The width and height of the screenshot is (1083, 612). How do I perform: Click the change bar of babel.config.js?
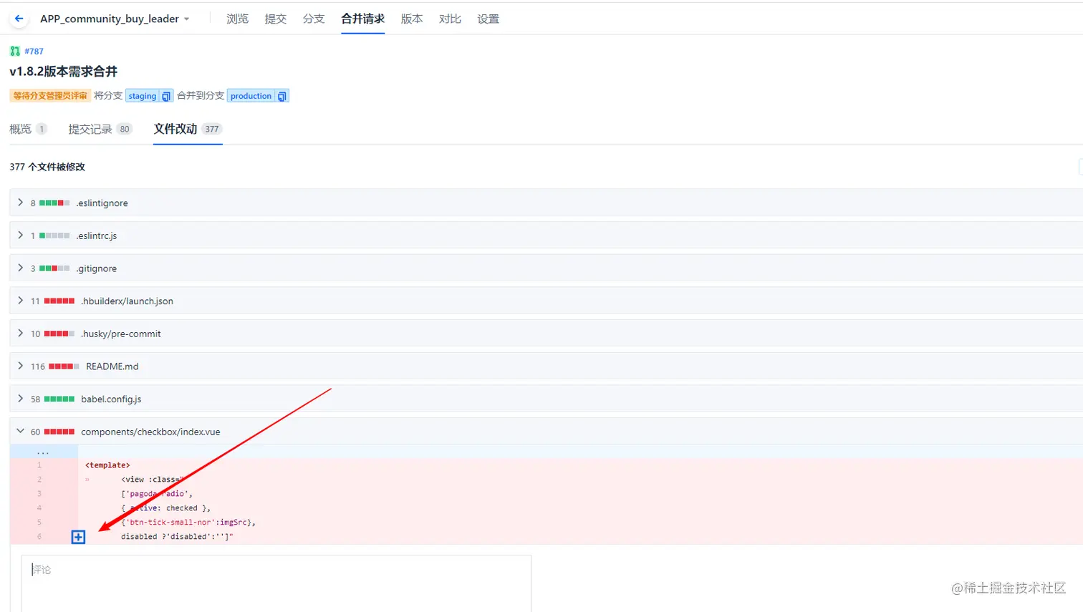pos(59,399)
